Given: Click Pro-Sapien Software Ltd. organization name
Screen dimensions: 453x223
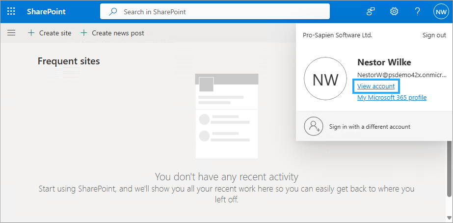Looking at the screenshot, I should (x=338, y=35).
